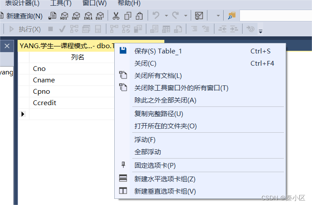Click the results to grid icon
Image resolution: width=312 pixels, height=205 pixels.
click(166, 29)
